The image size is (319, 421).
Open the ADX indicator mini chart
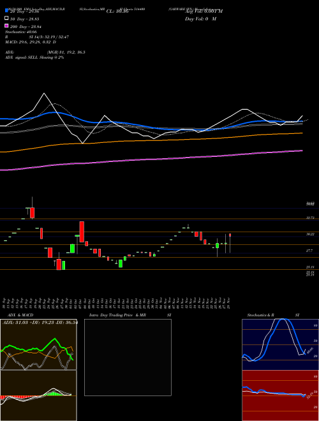point(38,344)
